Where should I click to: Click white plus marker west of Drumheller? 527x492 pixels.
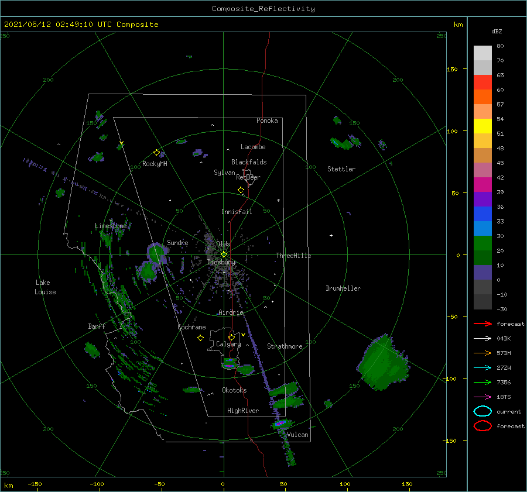coord(331,235)
